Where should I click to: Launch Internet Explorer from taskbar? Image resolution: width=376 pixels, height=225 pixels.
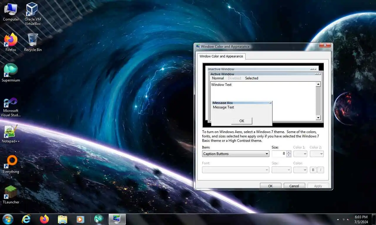click(26, 219)
